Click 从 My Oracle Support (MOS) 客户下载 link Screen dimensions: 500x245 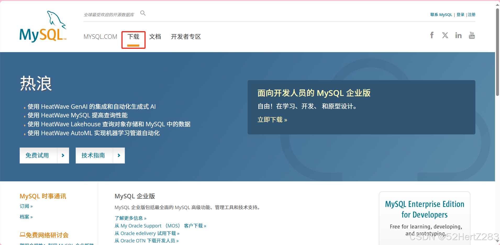point(160,226)
